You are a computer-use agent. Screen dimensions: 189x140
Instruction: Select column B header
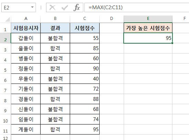pyautogui.click(x=55, y=19)
